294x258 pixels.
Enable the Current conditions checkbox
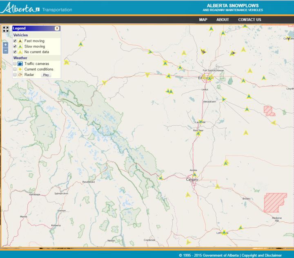pyautogui.click(x=15, y=69)
